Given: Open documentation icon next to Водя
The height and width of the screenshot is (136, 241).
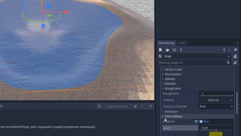Looking at the screenshot, I should click(x=235, y=56).
